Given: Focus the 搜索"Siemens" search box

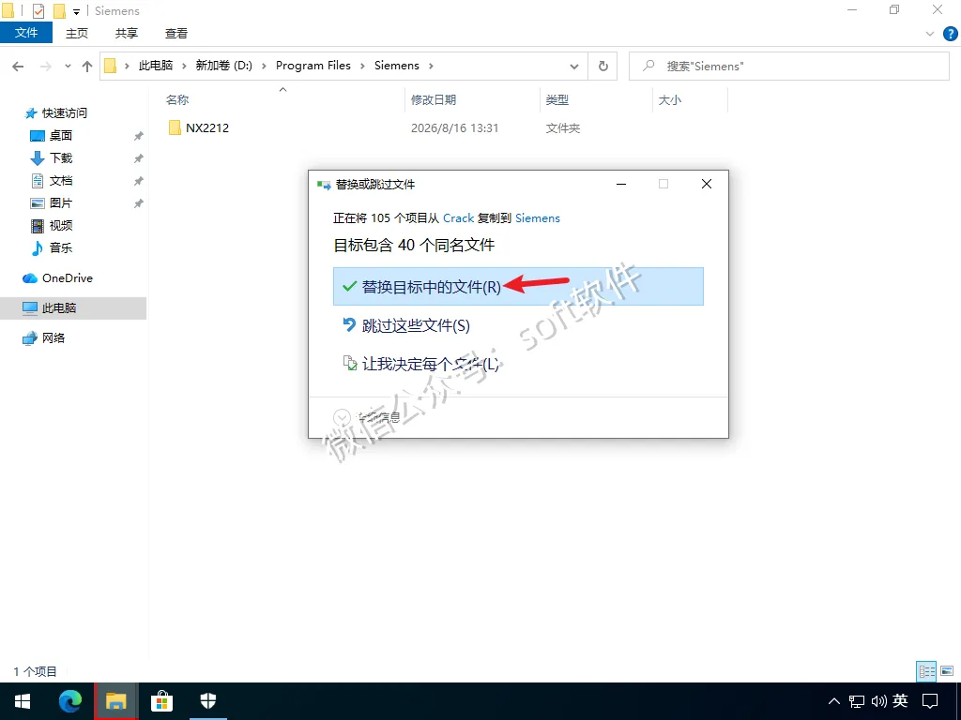Looking at the screenshot, I should pyautogui.click(x=788, y=67).
